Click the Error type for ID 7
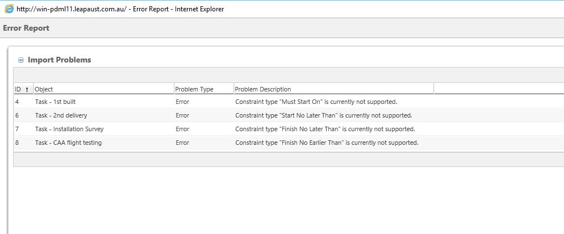 [x=182, y=129]
